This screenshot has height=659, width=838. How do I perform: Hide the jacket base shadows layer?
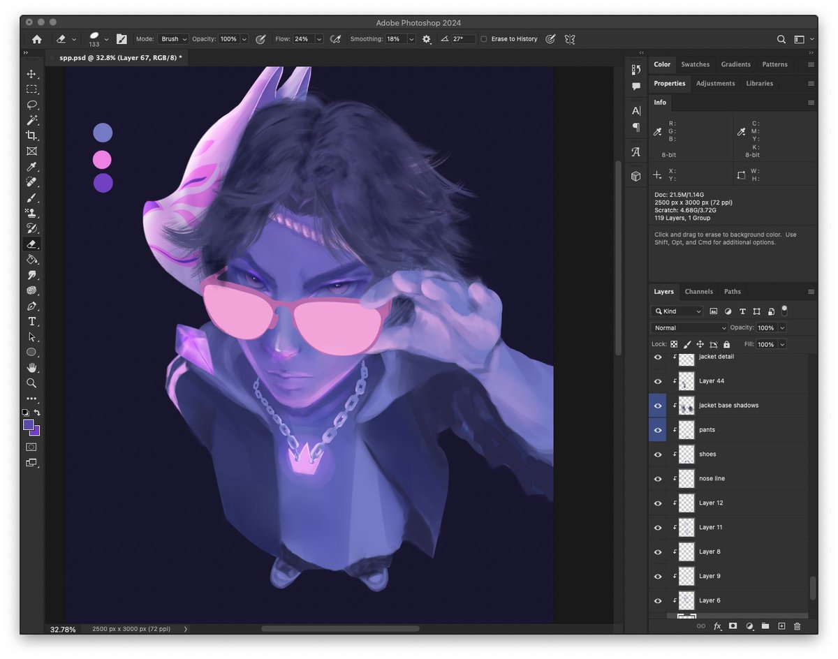point(658,406)
